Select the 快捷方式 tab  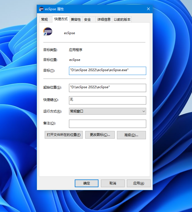[61, 19]
